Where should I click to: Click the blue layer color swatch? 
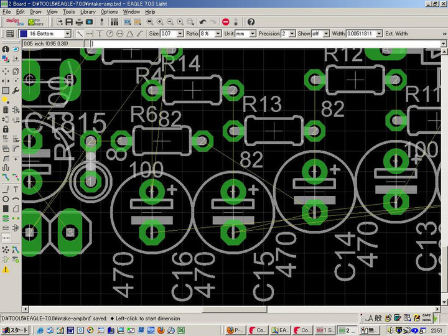coord(23,34)
